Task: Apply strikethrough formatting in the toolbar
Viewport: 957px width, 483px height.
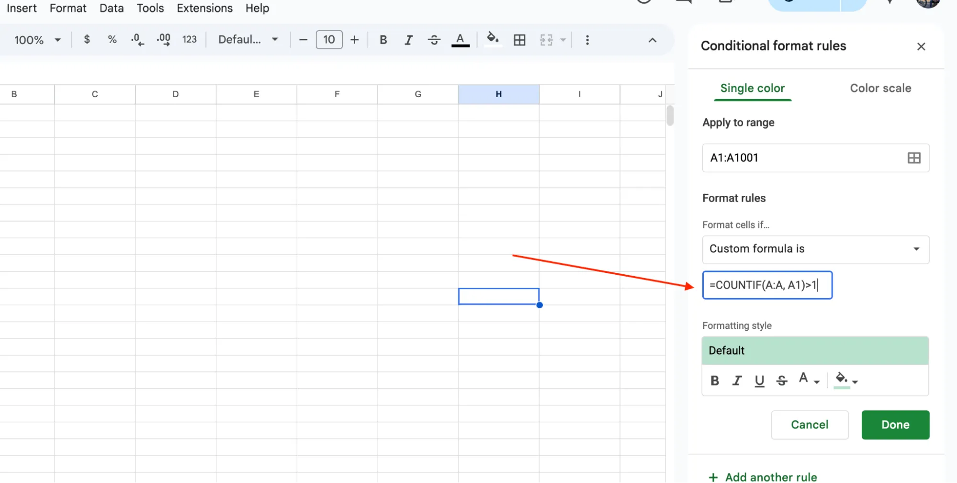Action: coord(434,40)
